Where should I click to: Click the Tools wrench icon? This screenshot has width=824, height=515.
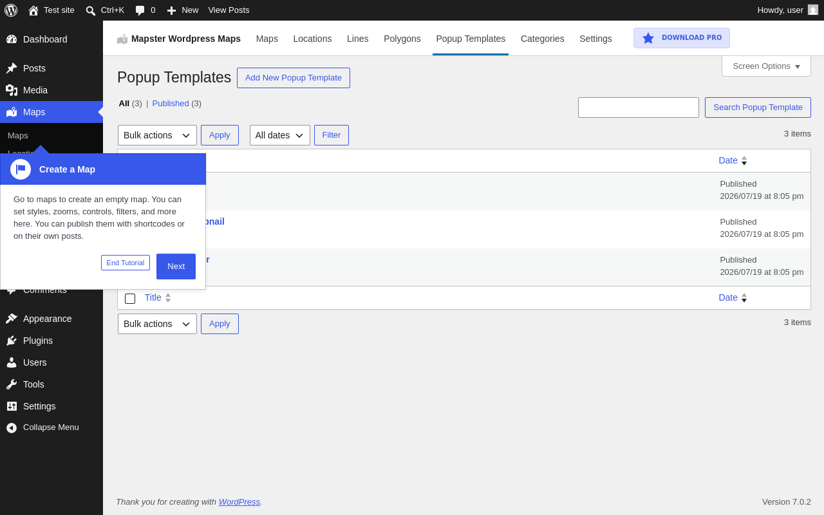tap(12, 384)
